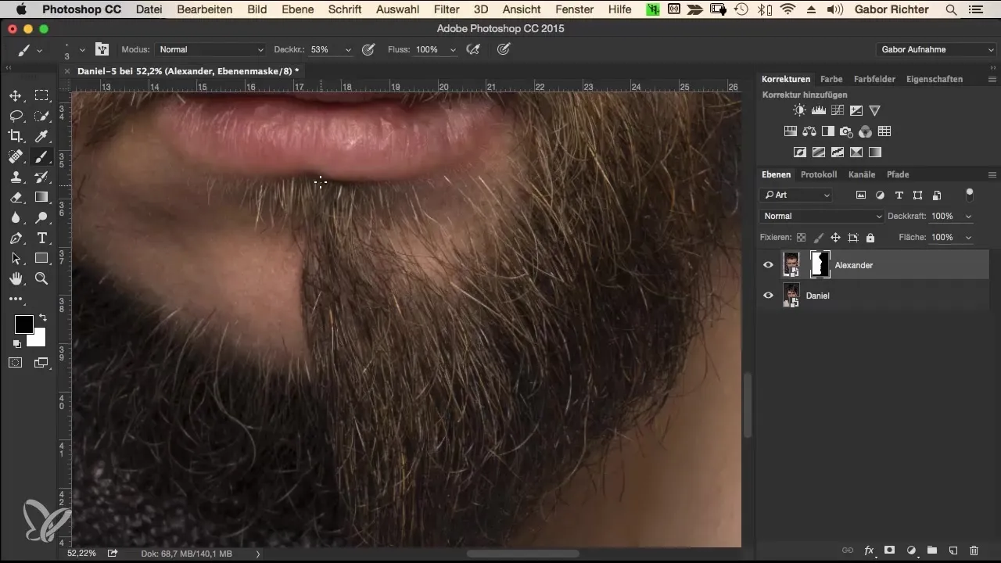Viewport: 1001px width, 563px height.
Task: Open the layer Deckkraft arrow
Action: pos(969,216)
